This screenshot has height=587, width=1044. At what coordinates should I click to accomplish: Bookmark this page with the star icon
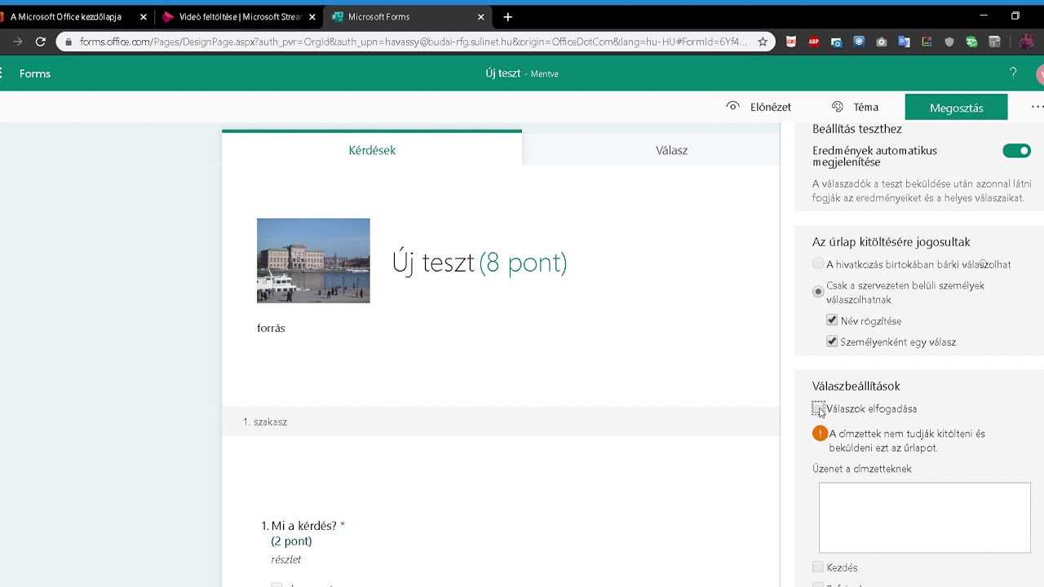click(x=763, y=42)
